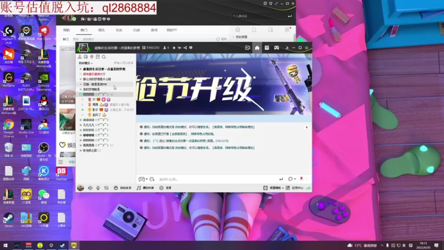Click the message bubble icon in the YY main title bar
The height and width of the screenshot is (250, 444).
coord(265,3)
